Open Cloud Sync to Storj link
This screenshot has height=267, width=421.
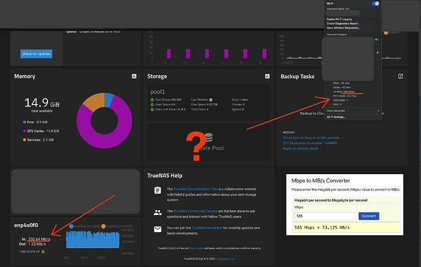[x=311, y=137]
